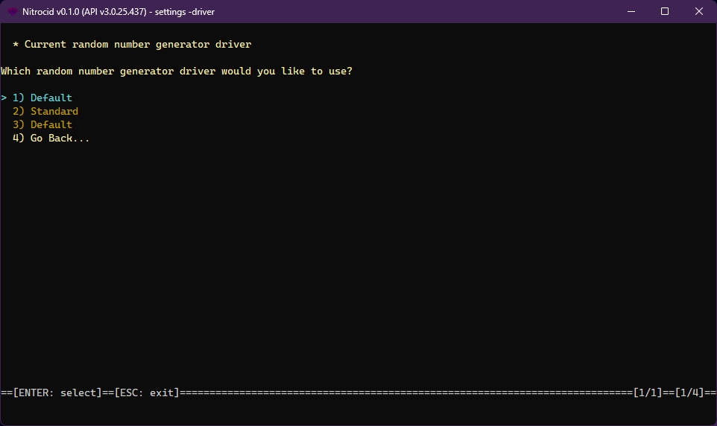
Task: Click the 'ENTER: select' keybinding hint
Action: click(57, 392)
